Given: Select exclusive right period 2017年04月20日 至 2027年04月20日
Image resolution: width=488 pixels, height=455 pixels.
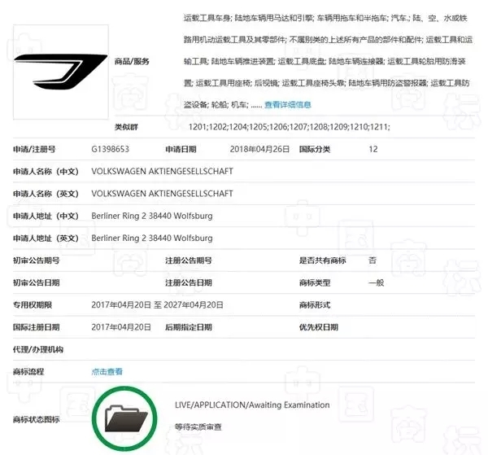Looking at the screenshot, I should coord(157,305).
